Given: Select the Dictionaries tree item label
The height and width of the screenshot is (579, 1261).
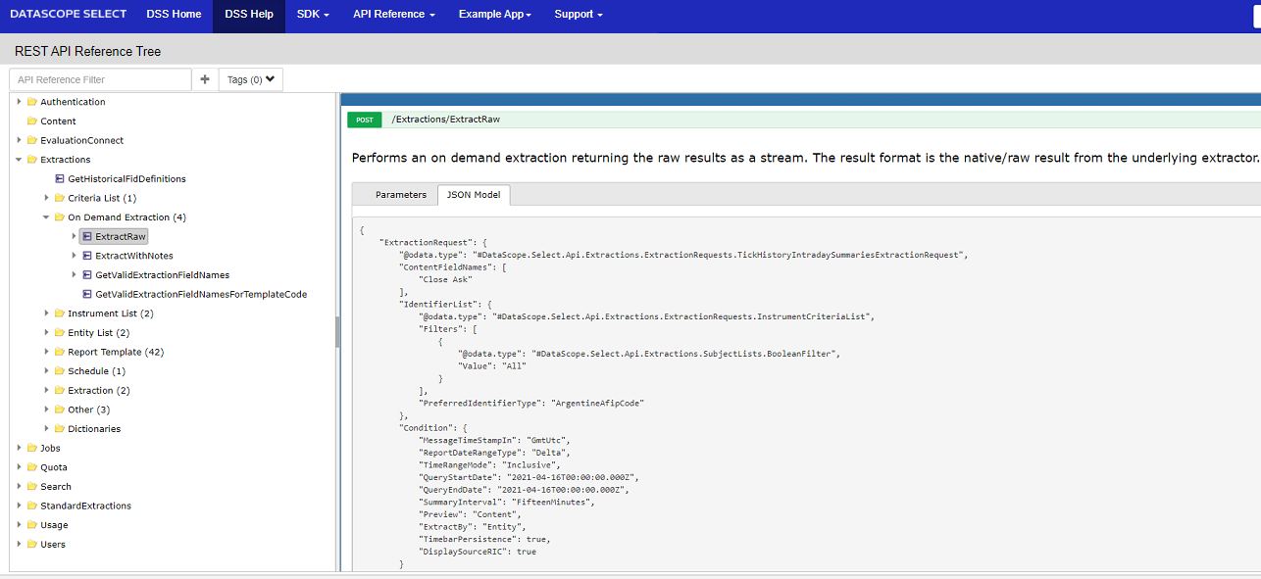Looking at the screenshot, I should (x=94, y=429).
